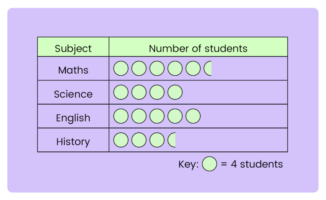Select the fifth full circle in the Maths row
The image size is (326, 200).
193,69
